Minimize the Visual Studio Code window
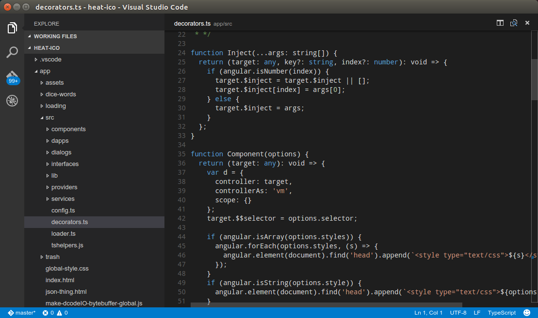The width and height of the screenshot is (538, 318). click(16, 7)
